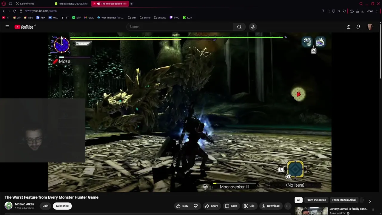
Task: Save video to a playlist
Action: tap(231, 206)
